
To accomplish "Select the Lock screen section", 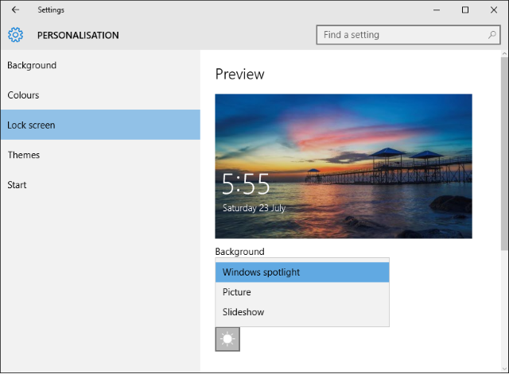I will click(x=32, y=125).
